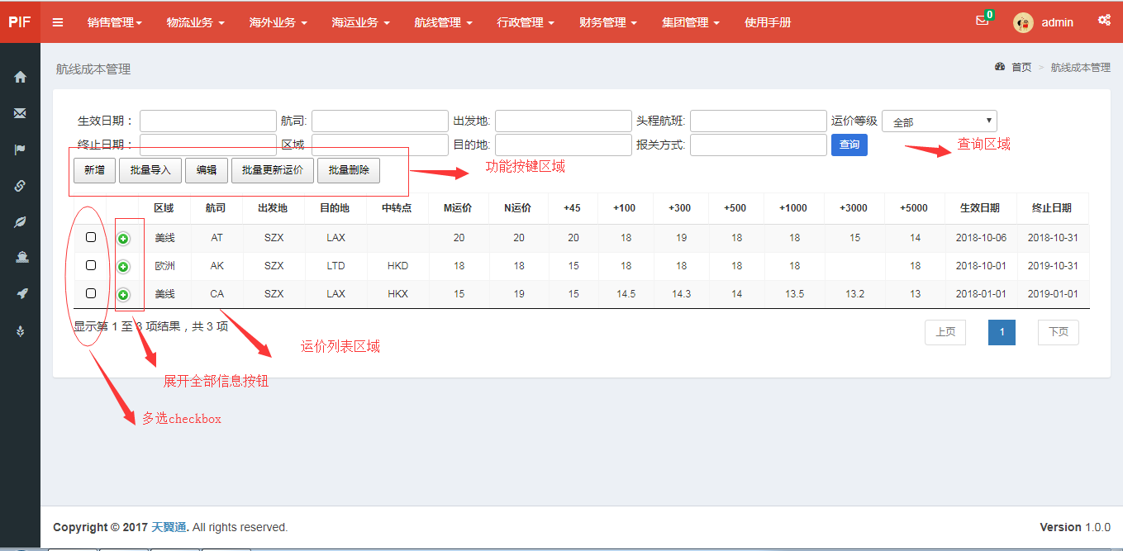Screen dimensions: 1123x551
Task: Go to previous page with 上页
Action: (x=945, y=332)
